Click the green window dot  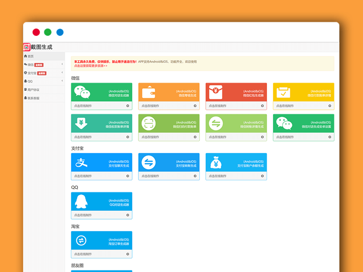point(48,32)
